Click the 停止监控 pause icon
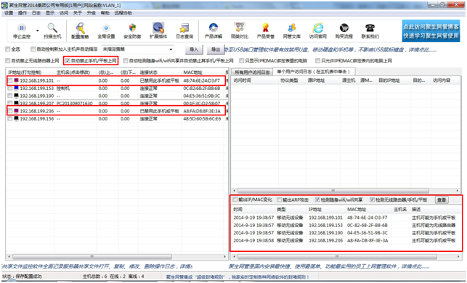The height and width of the screenshot is (283, 467). [x=22, y=28]
